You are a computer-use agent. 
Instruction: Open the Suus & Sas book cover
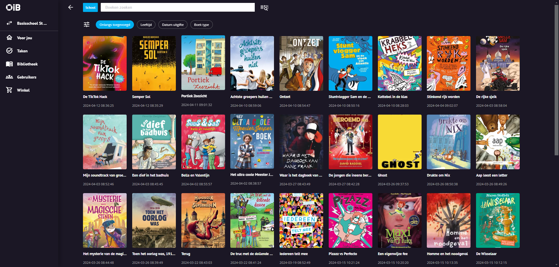click(203, 142)
